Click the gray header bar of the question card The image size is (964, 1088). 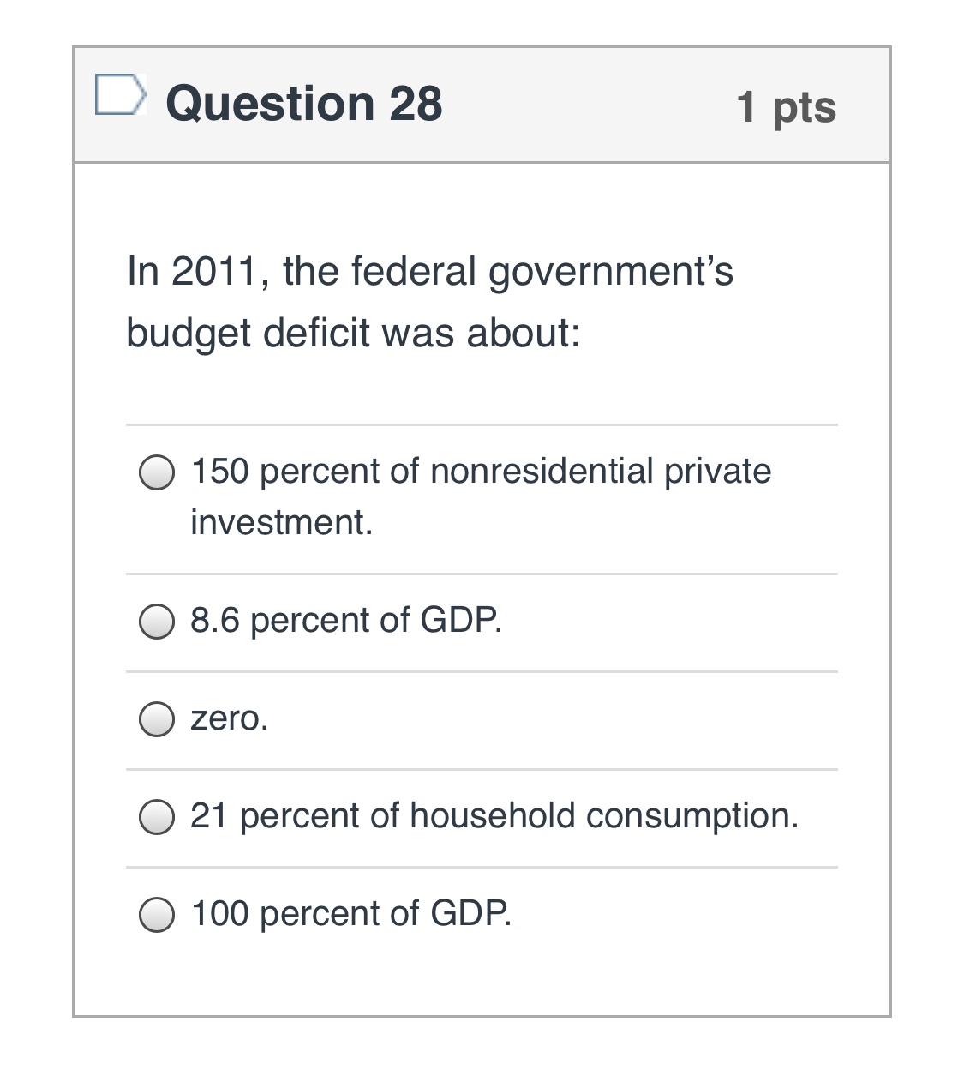tap(600, 105)
